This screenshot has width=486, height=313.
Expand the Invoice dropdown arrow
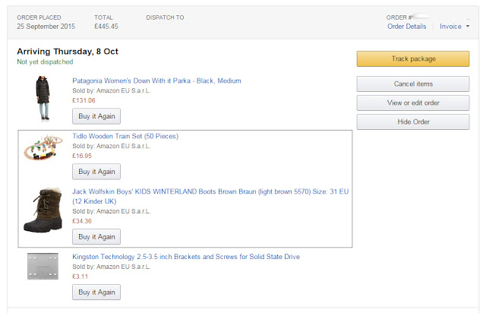[x=468, y=27]
